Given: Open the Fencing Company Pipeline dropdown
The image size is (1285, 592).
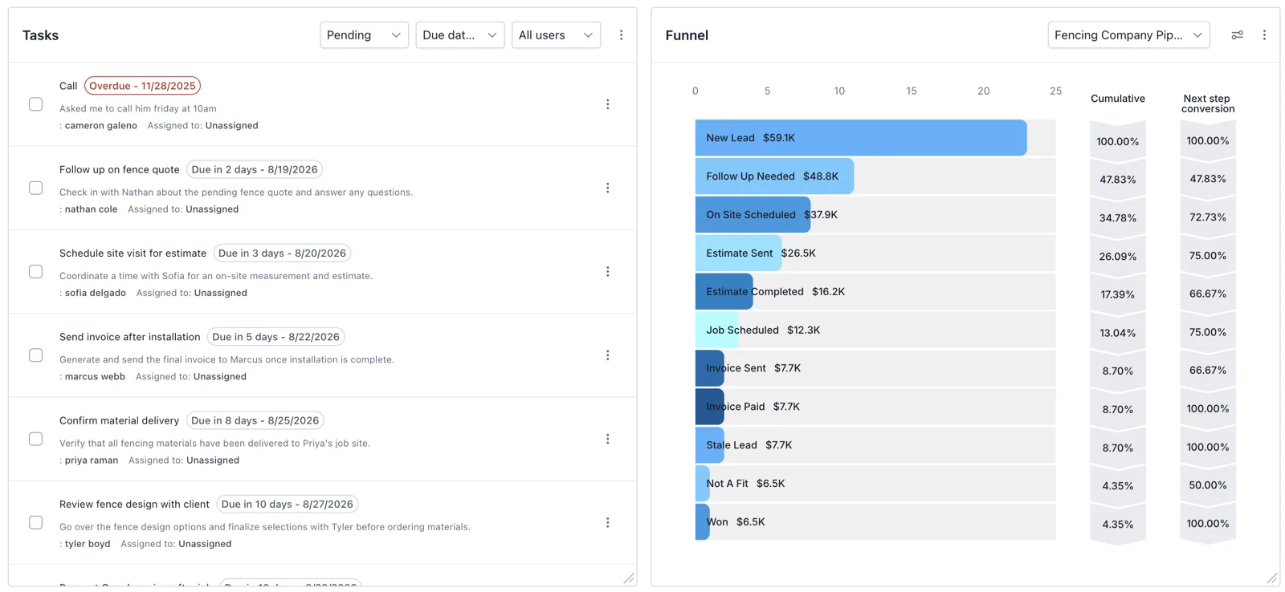Looking at the screenshot, I should coord(1128,35).
